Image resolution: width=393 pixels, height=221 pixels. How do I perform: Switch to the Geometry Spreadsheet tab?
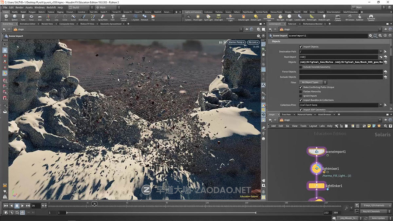[111, 24]
